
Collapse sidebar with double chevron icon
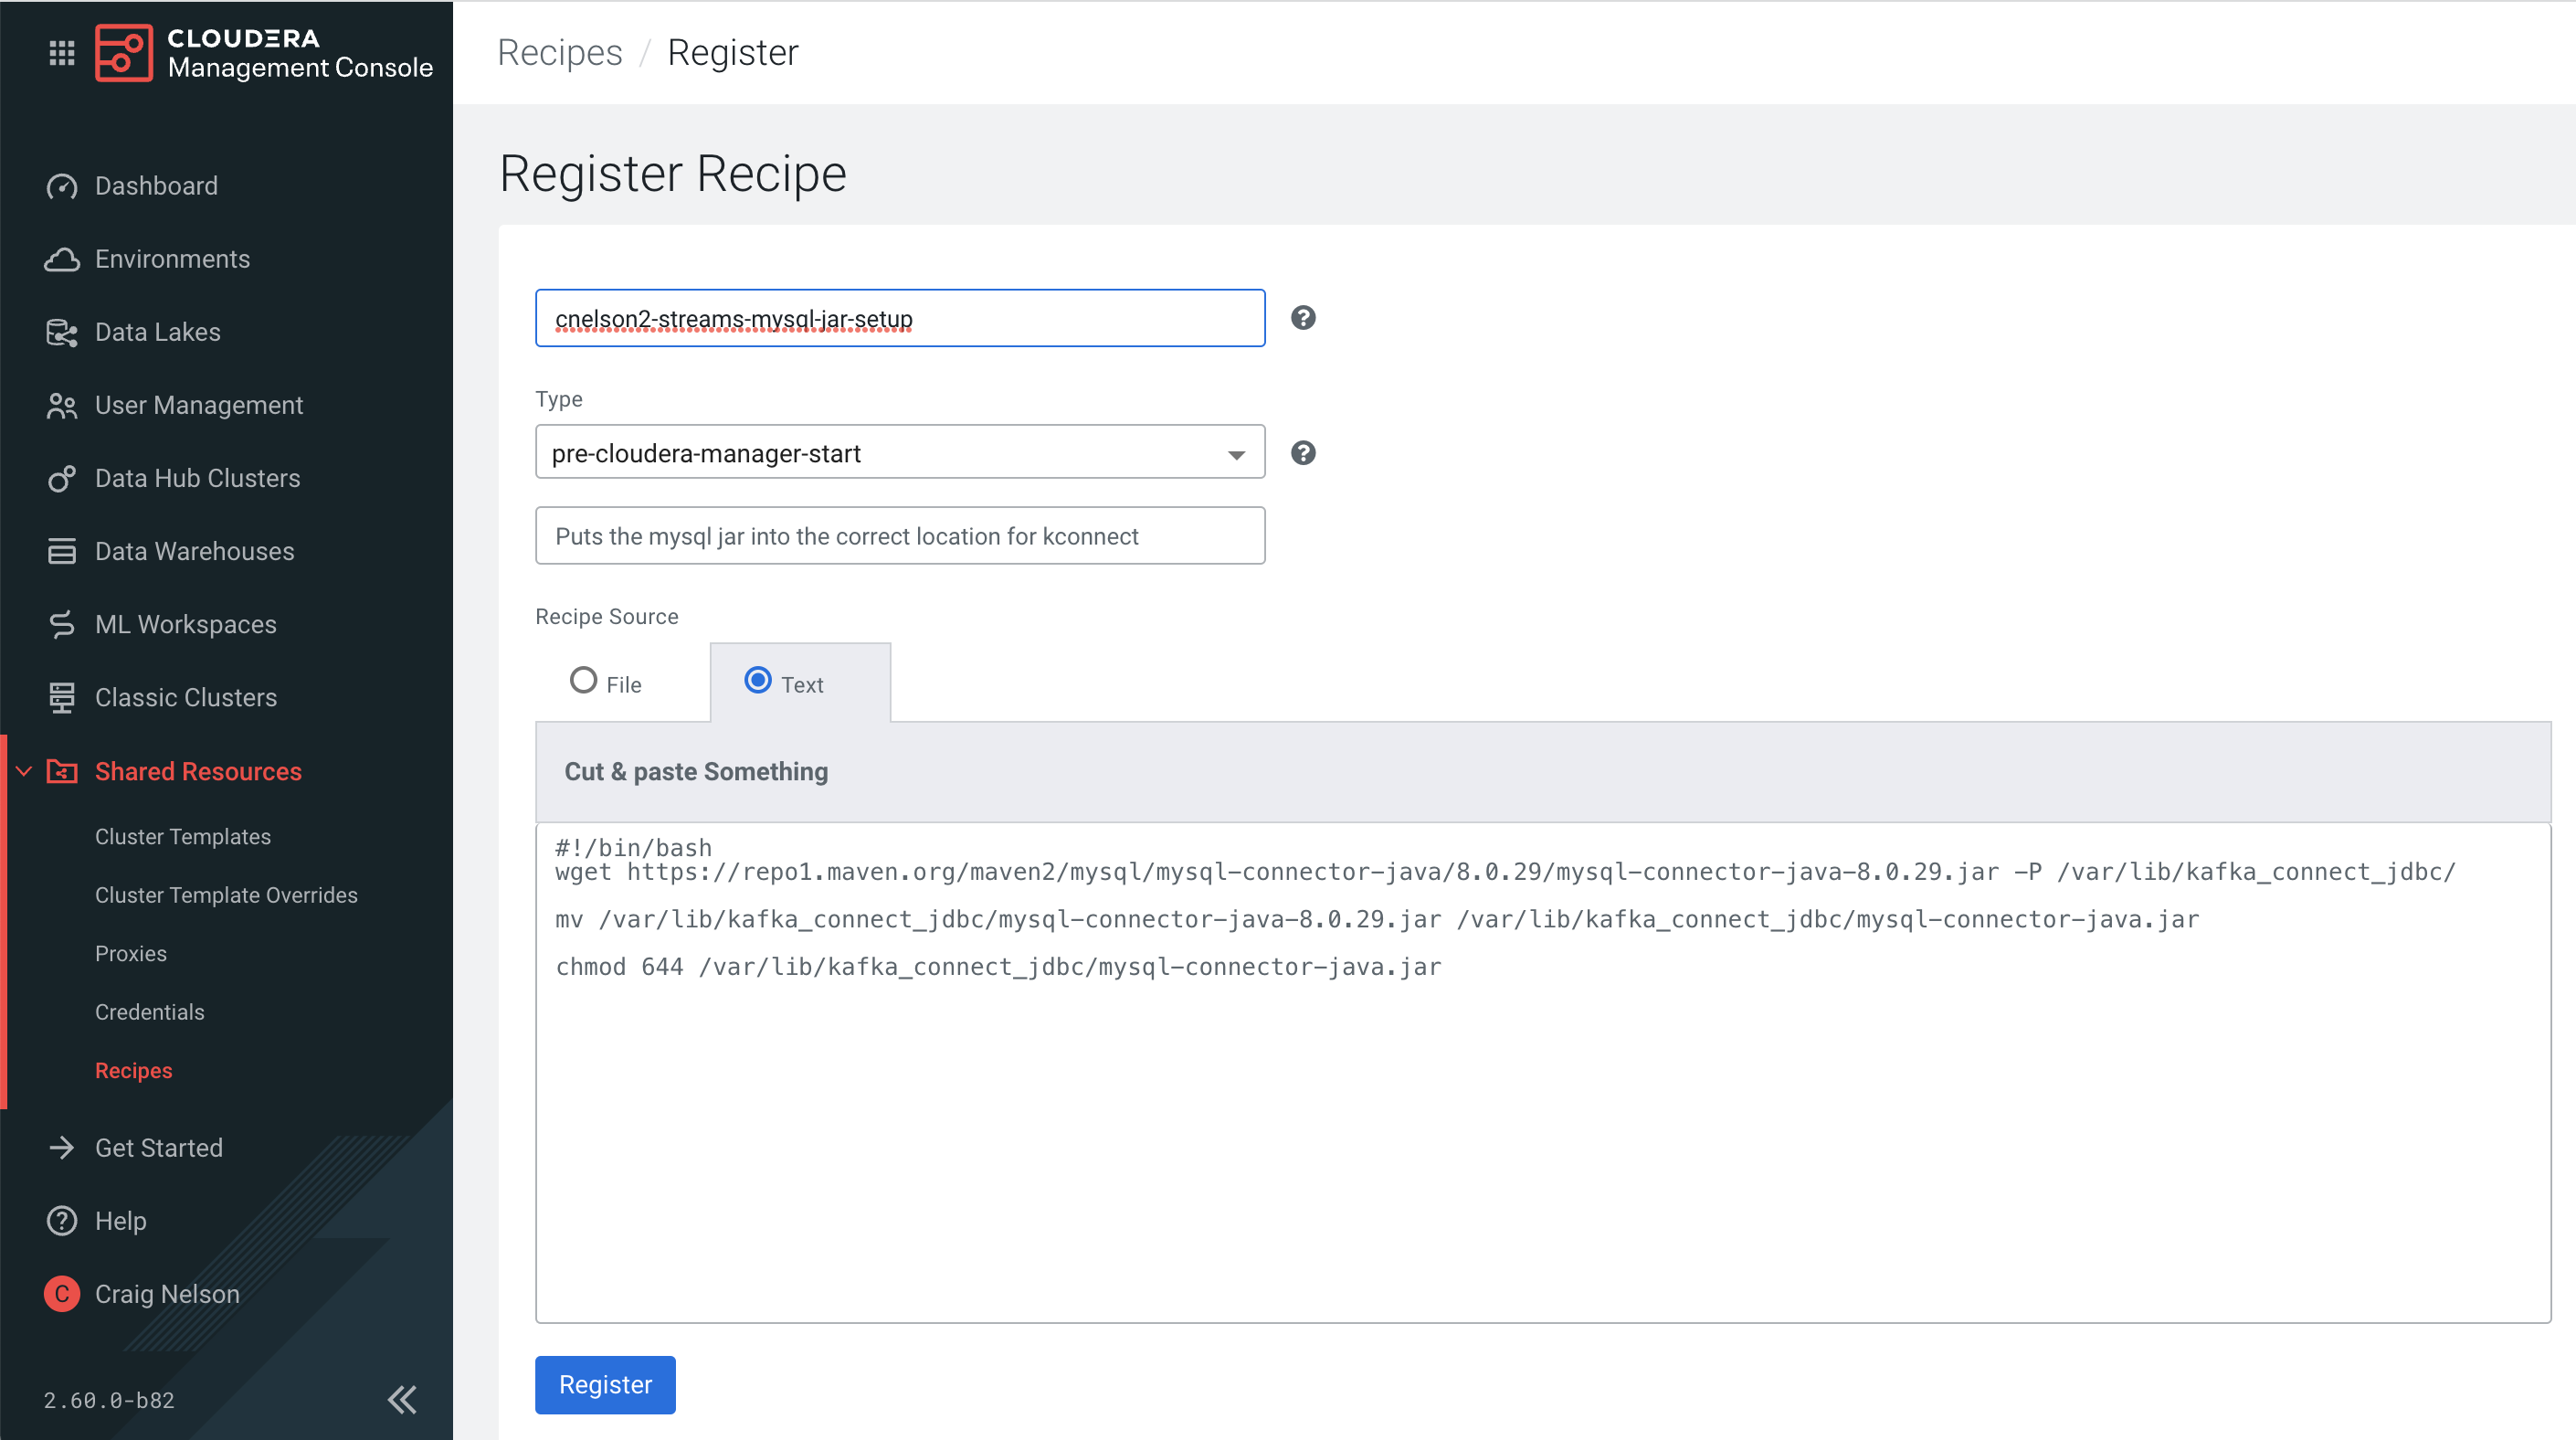click(402, 1399)
